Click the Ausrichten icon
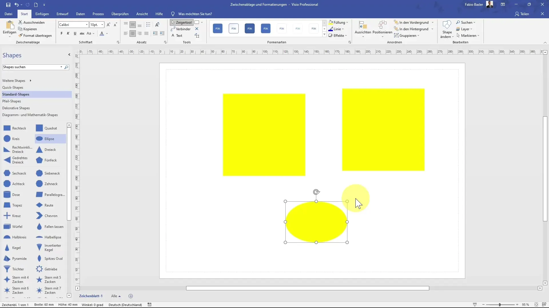This screenshot has height=308, width=549. (x=363, y=25)
